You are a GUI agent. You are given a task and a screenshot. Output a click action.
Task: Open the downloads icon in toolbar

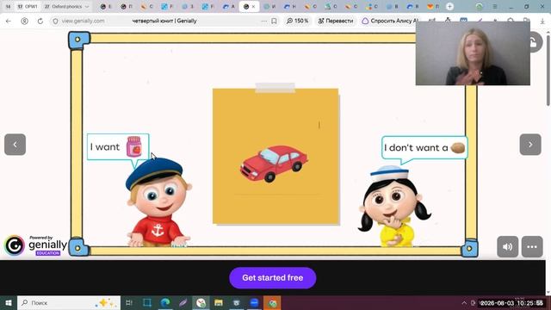pos(542,21)
